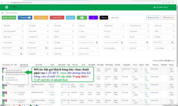Click green plus under phone of NGUYỄN THỊ ÁNH

pyautogui.click(x=62, y=95)
